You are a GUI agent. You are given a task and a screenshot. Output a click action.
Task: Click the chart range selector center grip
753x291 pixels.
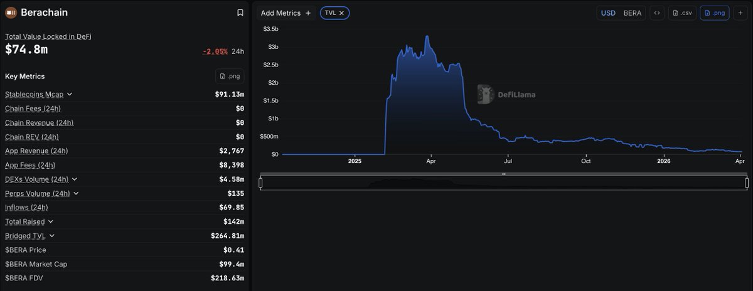click(x=503, y=174)
